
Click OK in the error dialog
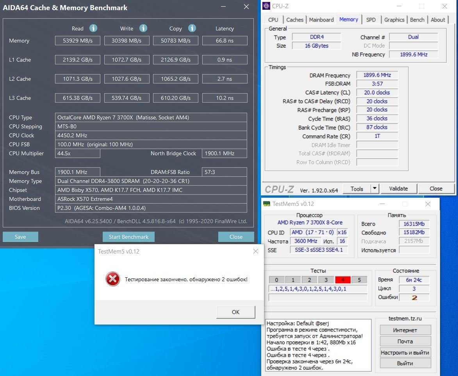(235, 312)
